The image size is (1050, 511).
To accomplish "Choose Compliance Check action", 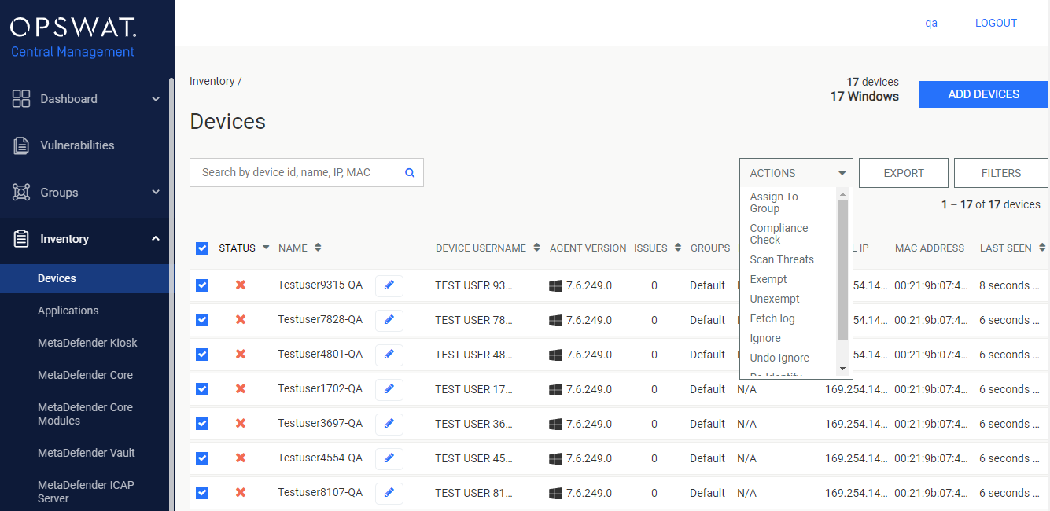I will (x=779, y=234).
